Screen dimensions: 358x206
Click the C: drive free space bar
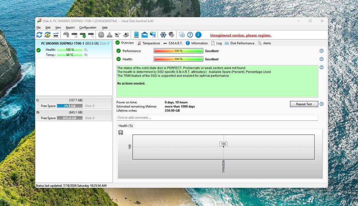70,106
